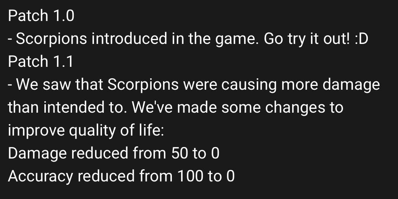Click the word 'damage' ending the fourth line

coord(351,85)
